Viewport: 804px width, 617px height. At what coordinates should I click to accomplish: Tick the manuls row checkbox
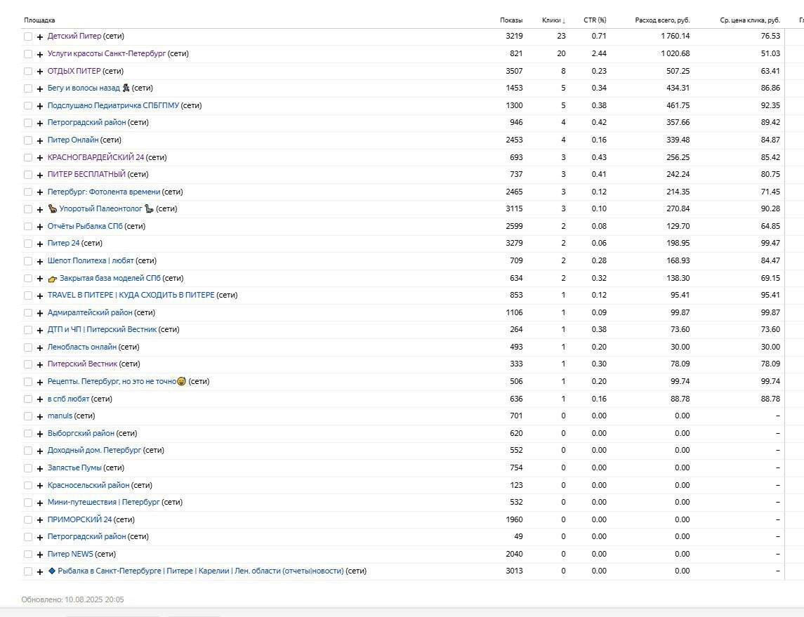27,416
